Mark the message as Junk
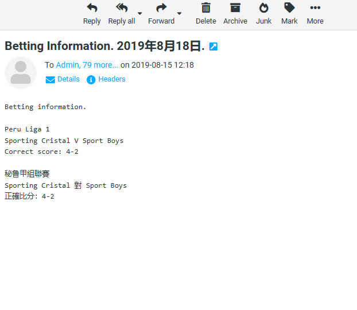Image resolution: width=357 pixels, height=310 pixels. 263,8
